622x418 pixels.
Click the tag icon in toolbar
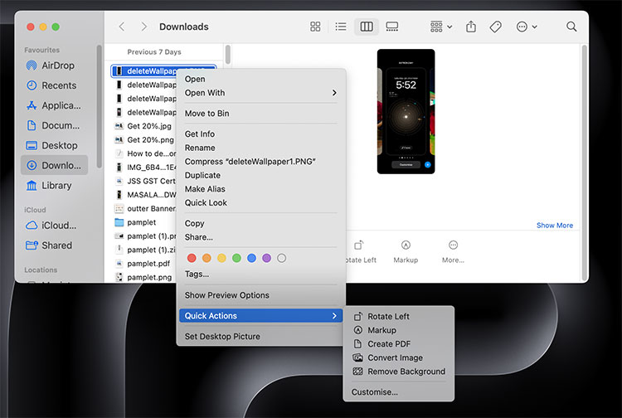coord(495,27)
